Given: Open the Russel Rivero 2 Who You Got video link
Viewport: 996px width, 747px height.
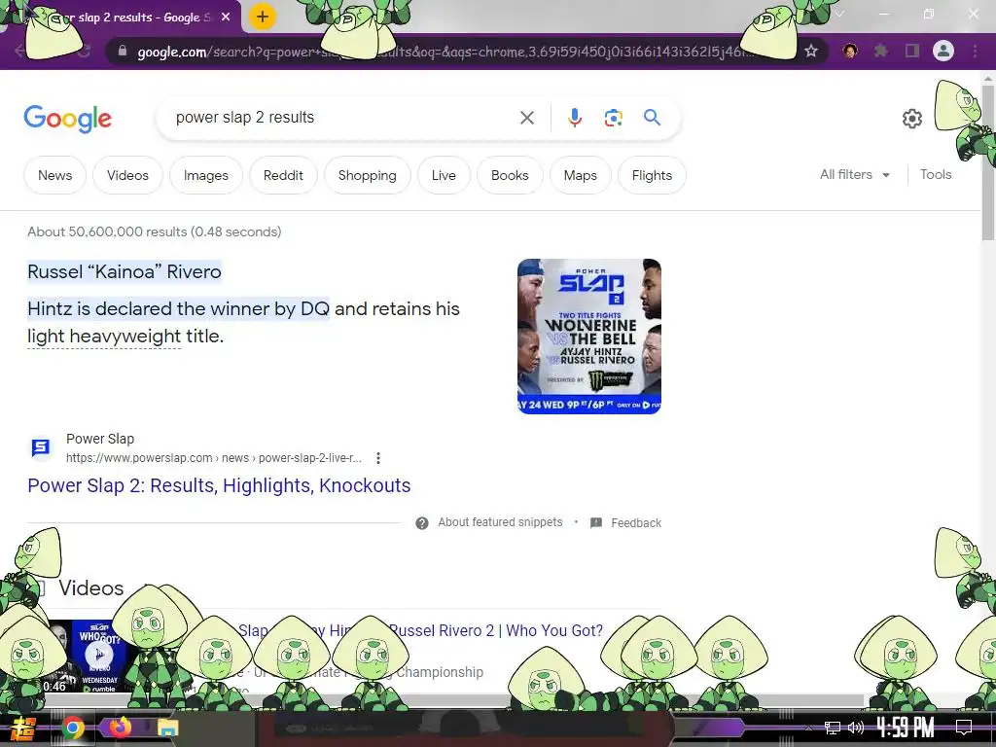Looking at the screenshot, I should click(420, 630).
